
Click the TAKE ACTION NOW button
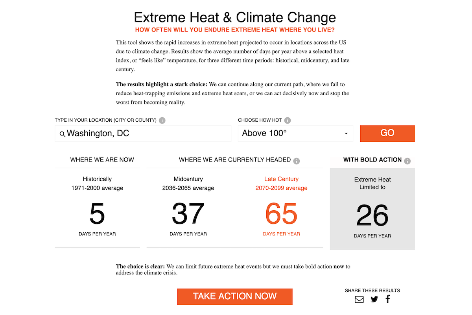tap(235, 296)
